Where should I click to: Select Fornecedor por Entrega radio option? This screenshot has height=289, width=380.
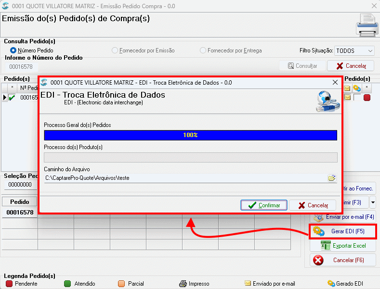[203, 50]
